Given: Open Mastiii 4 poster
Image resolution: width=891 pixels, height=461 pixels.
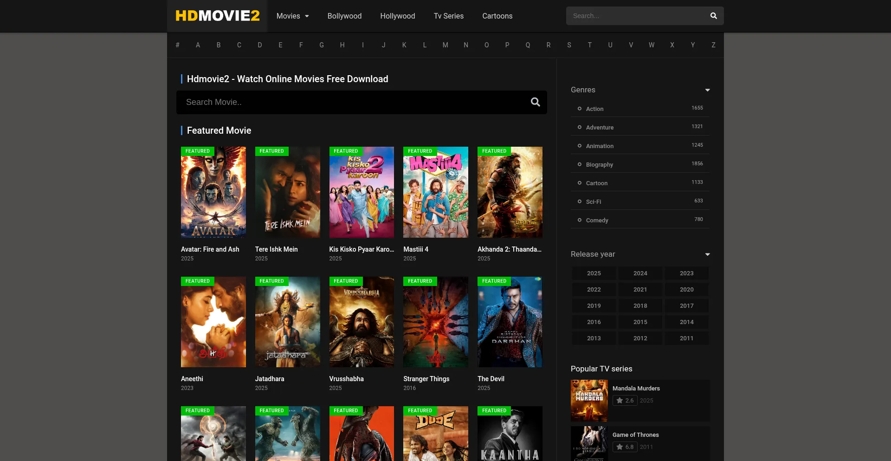Looking at the screenshot, I should tap(436, 192).
